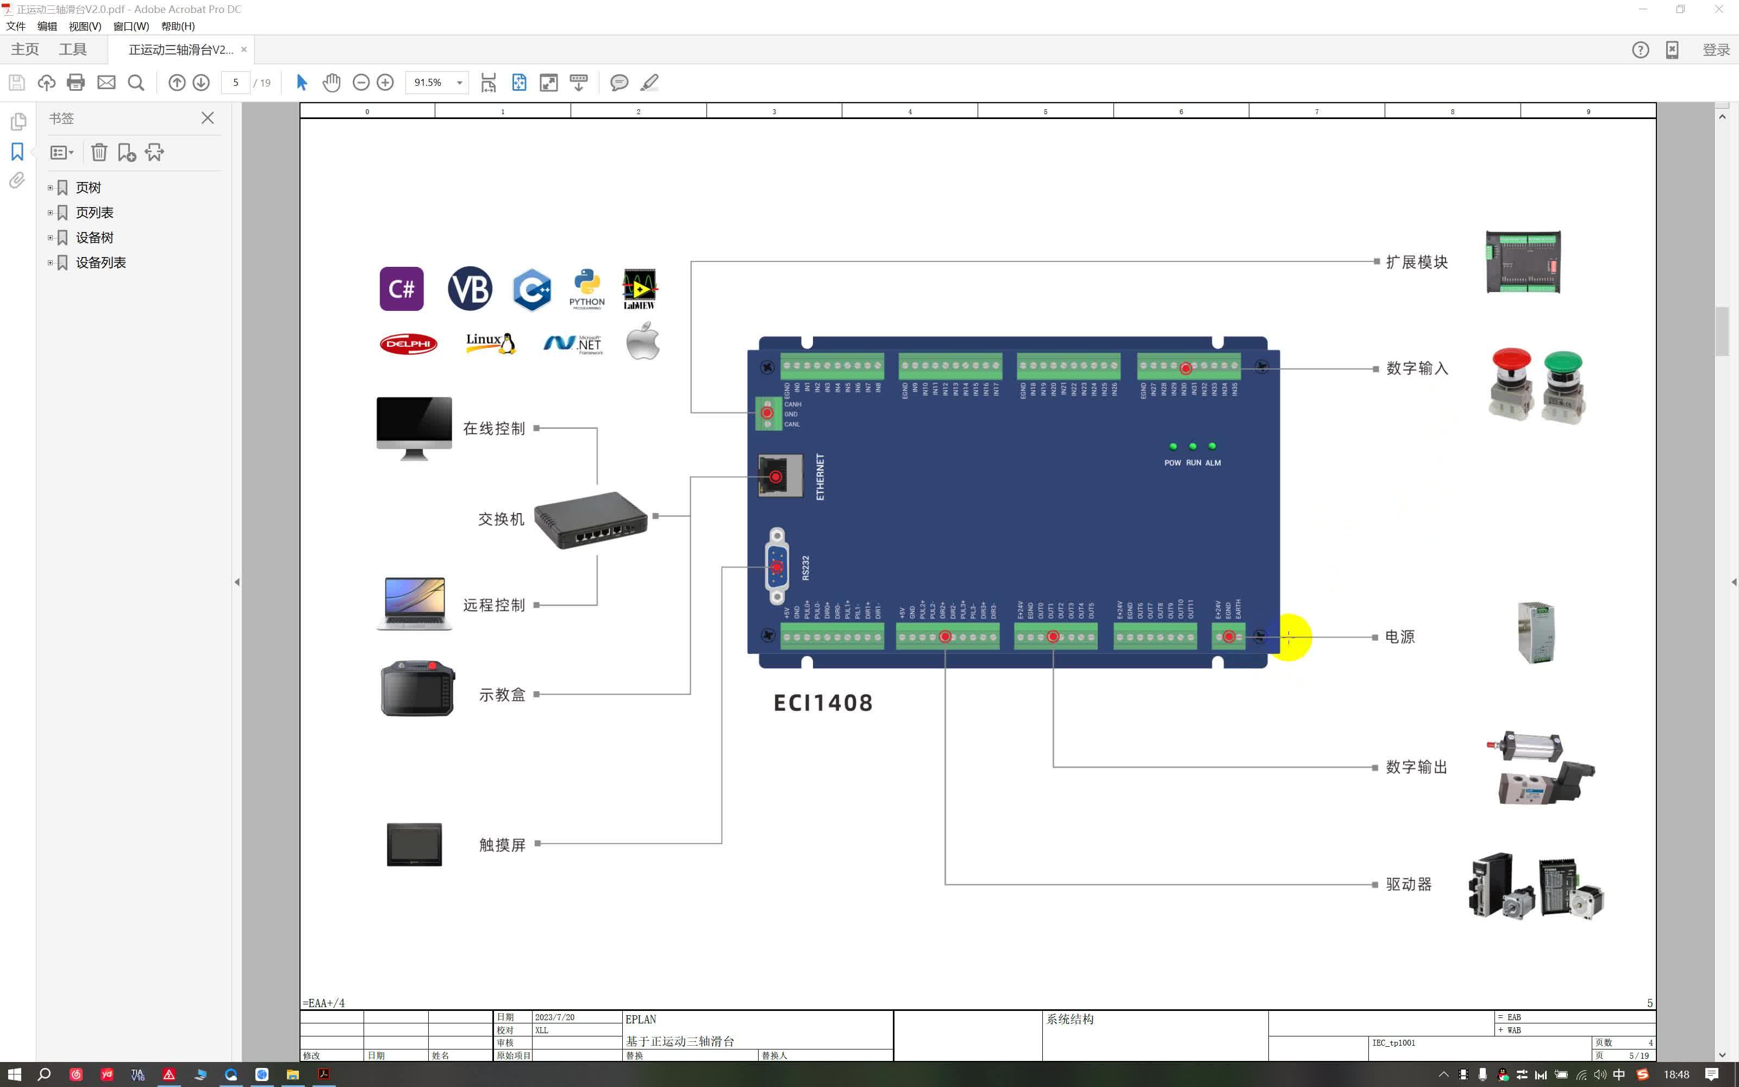Image resolution: width=1739 pixels, height=1087 pixels.
Task: Email the document as attachment
Action: [107, 82]
